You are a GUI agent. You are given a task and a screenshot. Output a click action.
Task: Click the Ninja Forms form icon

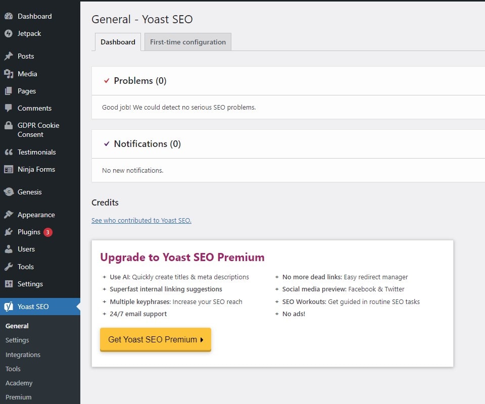click(x=9, y=169)
